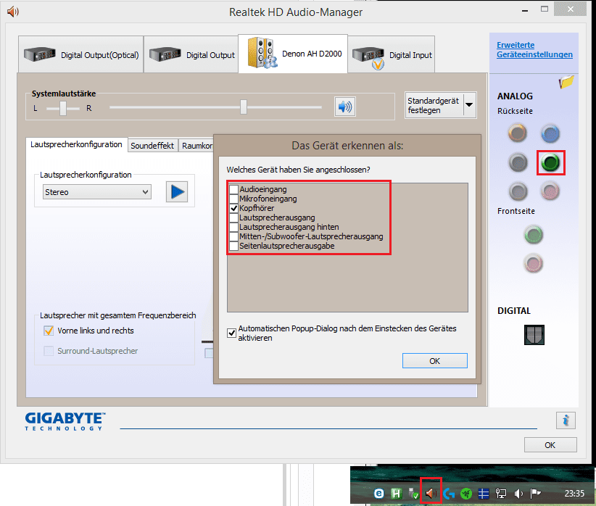Toggle the automatic popup dialog checkbox

click(231, 333)
